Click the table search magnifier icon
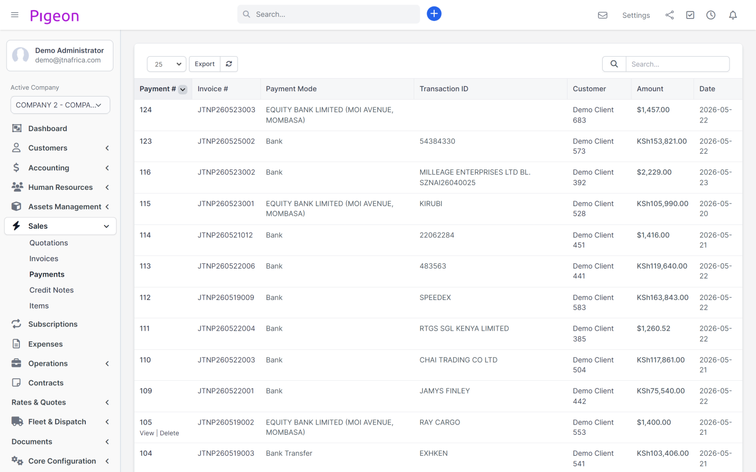 [614, 64]
